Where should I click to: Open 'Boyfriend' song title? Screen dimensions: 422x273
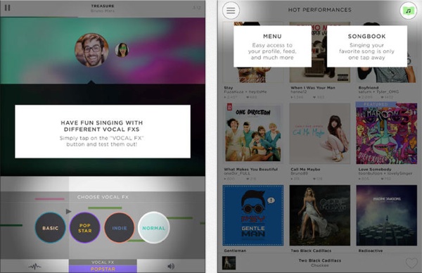369,88
